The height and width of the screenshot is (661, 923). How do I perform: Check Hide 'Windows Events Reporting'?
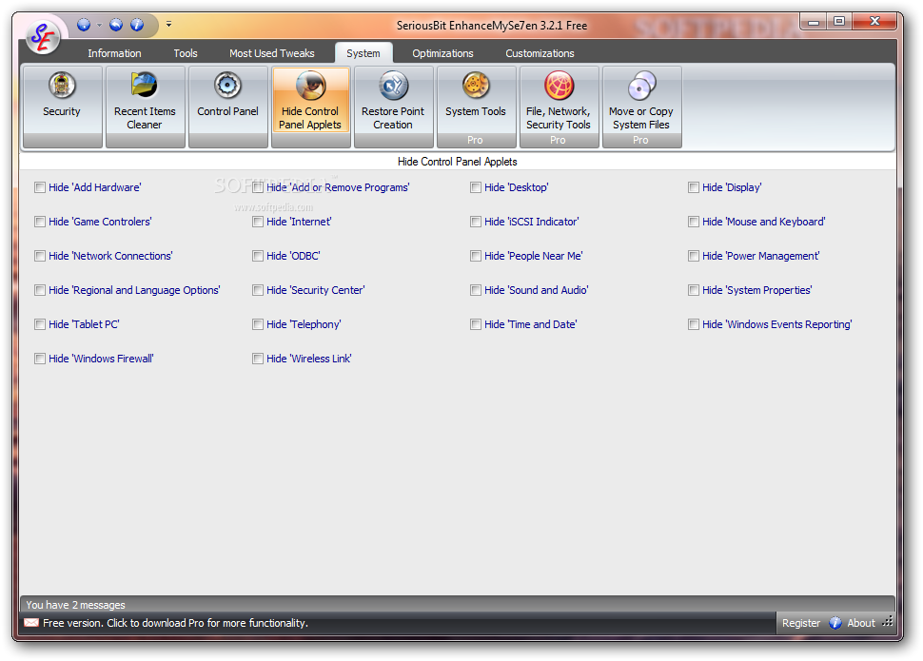click(694, 323)
